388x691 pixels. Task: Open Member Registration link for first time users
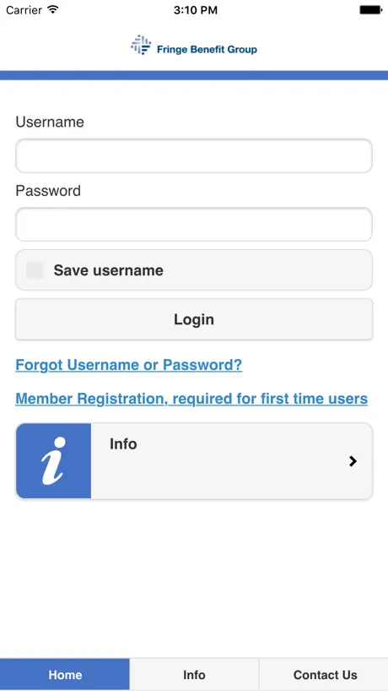click(191, 399)
